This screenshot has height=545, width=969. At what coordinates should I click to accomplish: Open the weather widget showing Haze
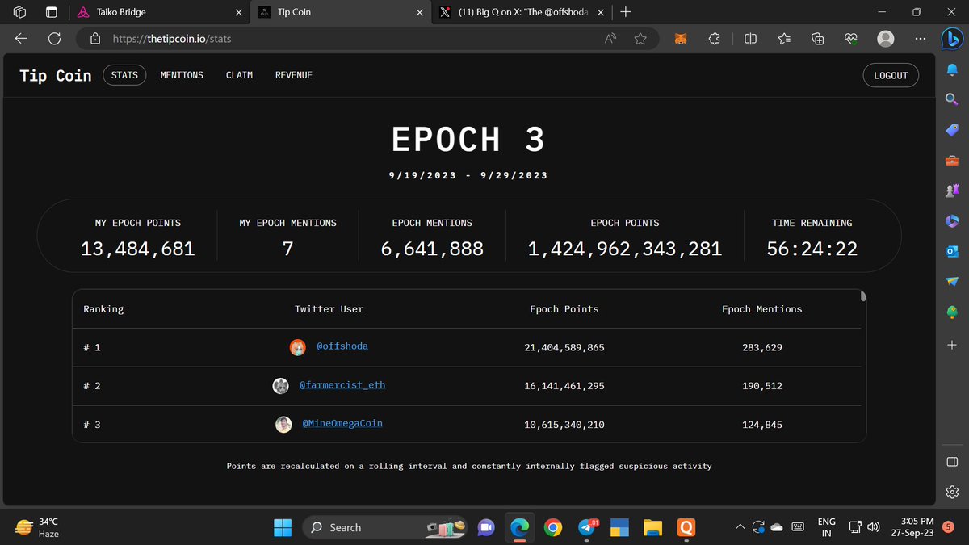[37, 528]
